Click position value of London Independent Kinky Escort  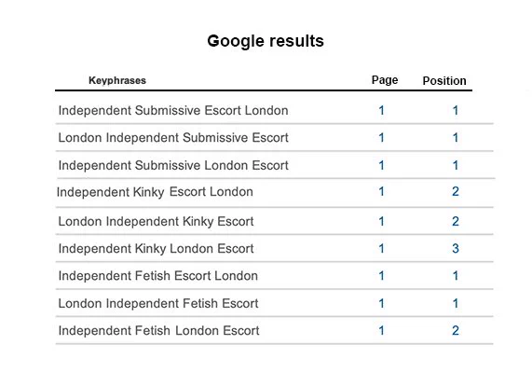(456, 221)
